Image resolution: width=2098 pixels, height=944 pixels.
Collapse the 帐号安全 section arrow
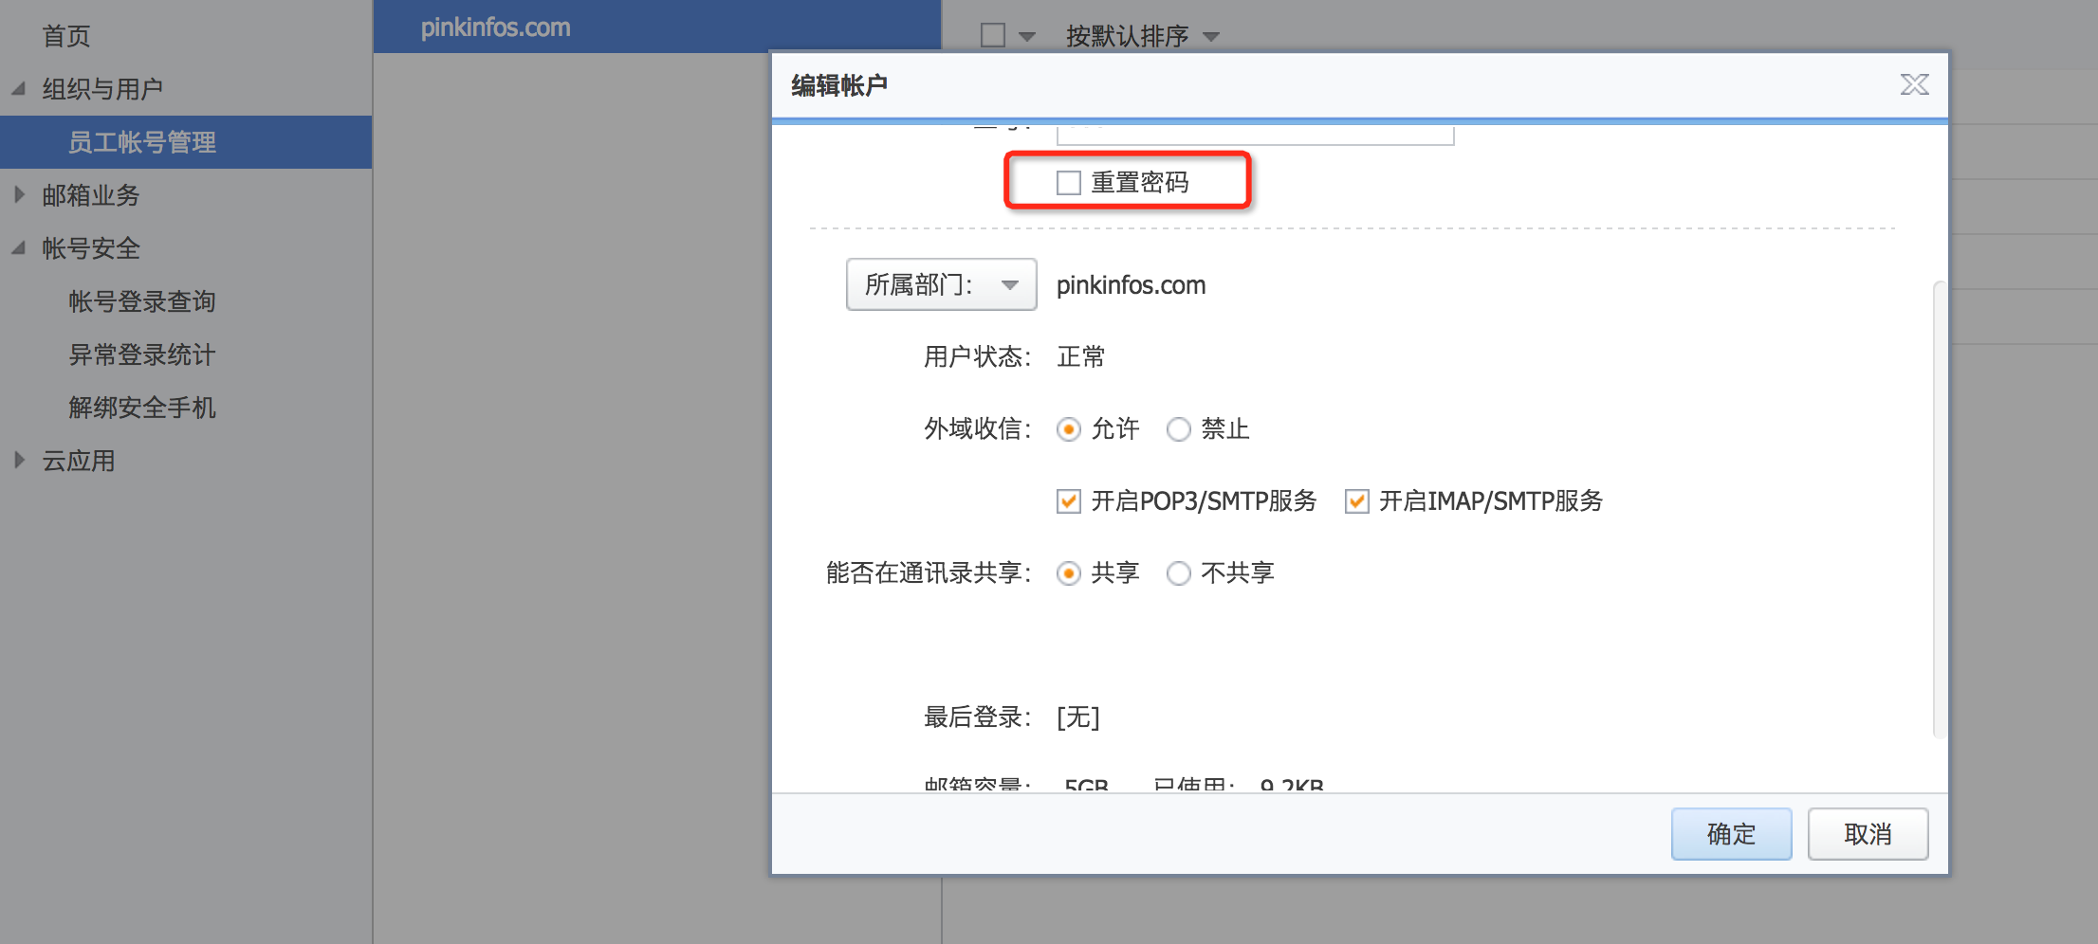pos(19,248)
